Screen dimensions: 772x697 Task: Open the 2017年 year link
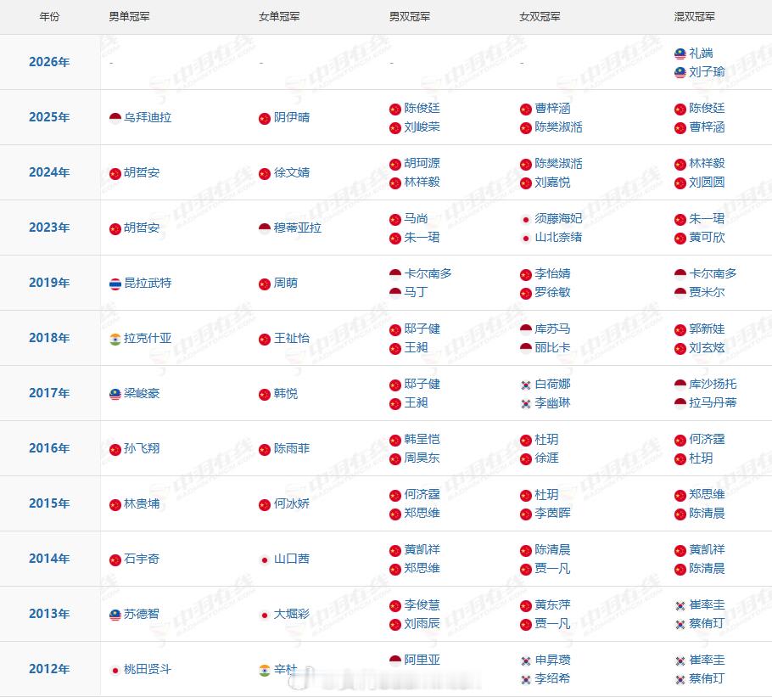(49, 393)
